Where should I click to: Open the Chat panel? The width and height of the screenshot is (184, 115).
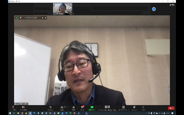[82, 107]
